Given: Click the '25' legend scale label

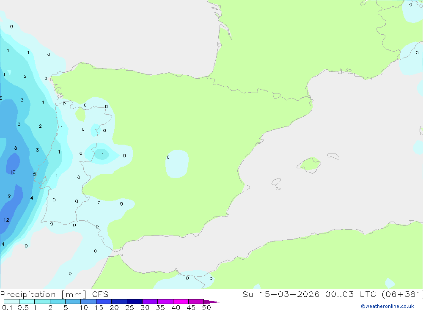Looking at the screenshot, I should 130,307.
